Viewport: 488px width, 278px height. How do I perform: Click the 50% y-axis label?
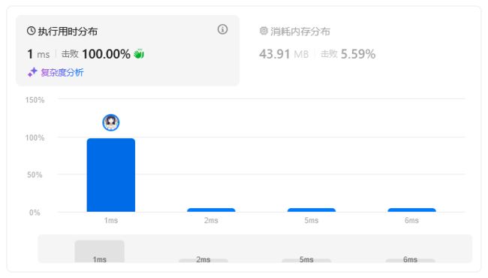coord(35,174)
